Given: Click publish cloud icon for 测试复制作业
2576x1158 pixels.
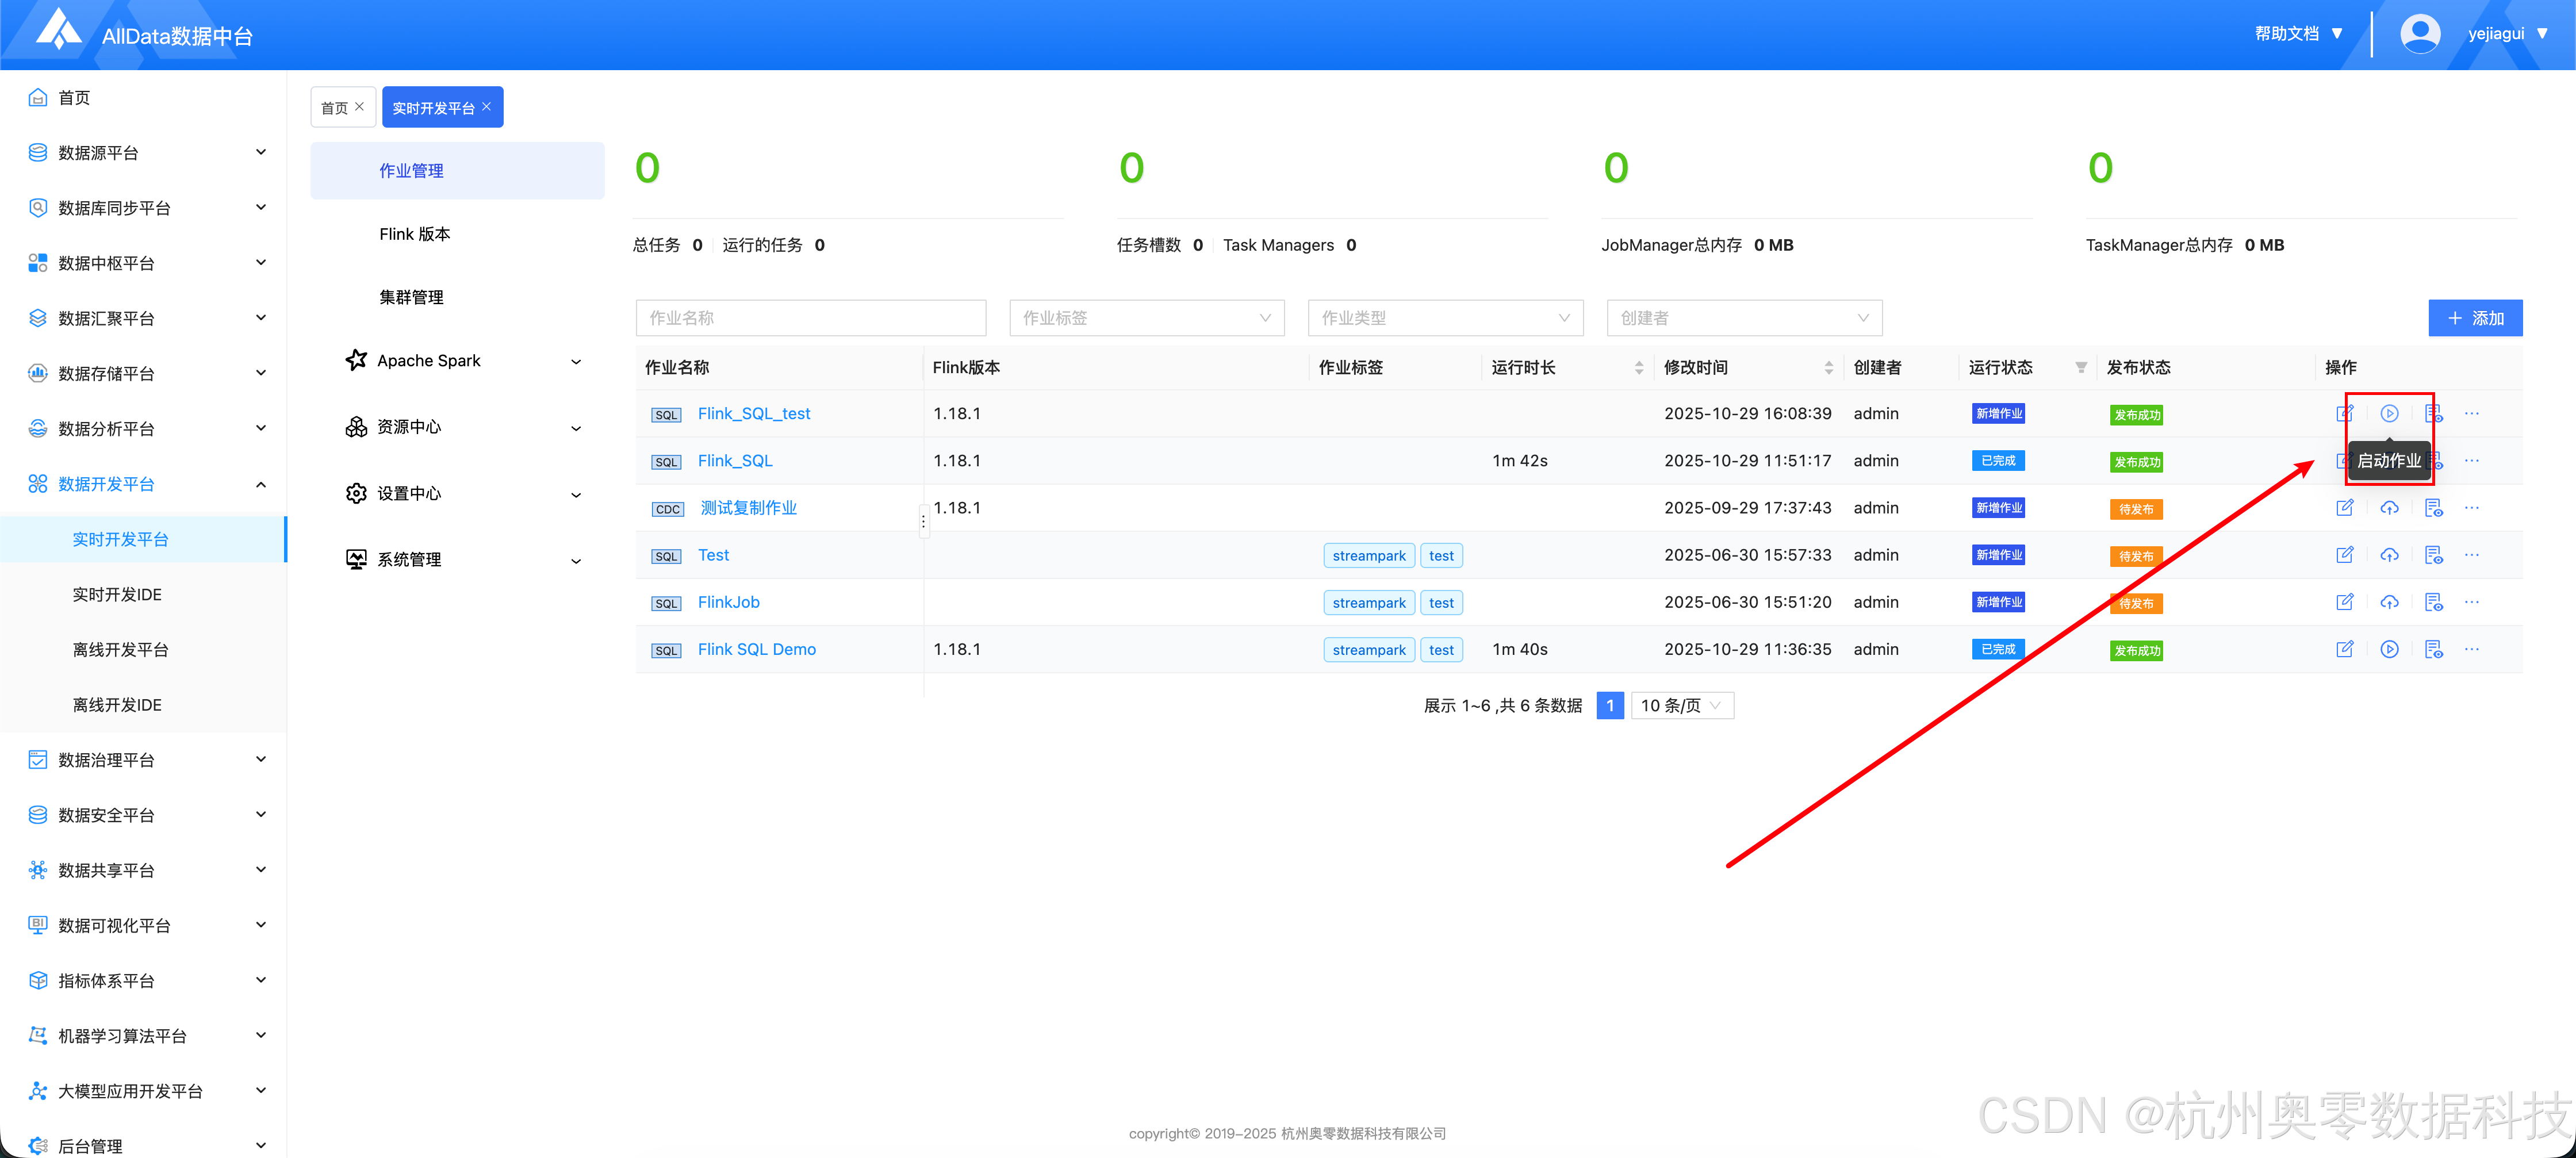Looking at the screenshot, I should point(2389,508).
